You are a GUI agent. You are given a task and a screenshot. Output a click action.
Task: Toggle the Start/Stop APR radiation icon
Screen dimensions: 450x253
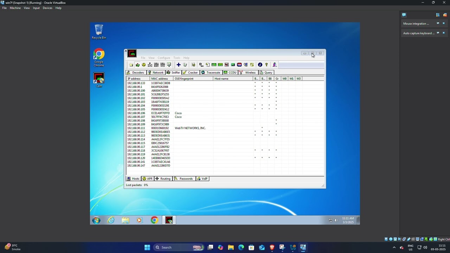(144, 65)
